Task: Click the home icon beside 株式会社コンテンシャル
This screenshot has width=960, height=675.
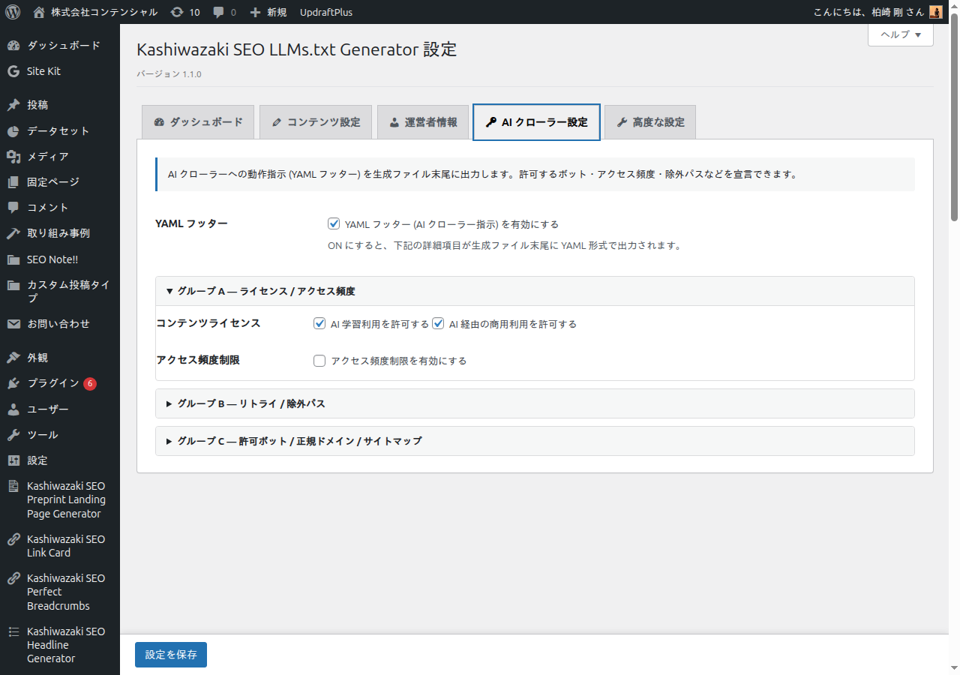Action: tap(39, 12)
